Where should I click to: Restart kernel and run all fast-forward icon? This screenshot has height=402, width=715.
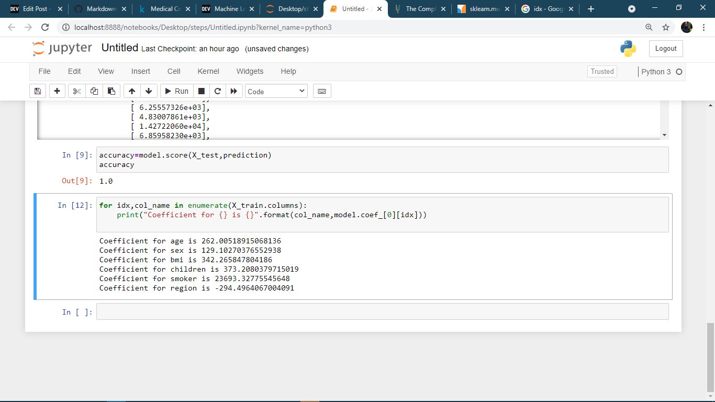tap(234, 91)
